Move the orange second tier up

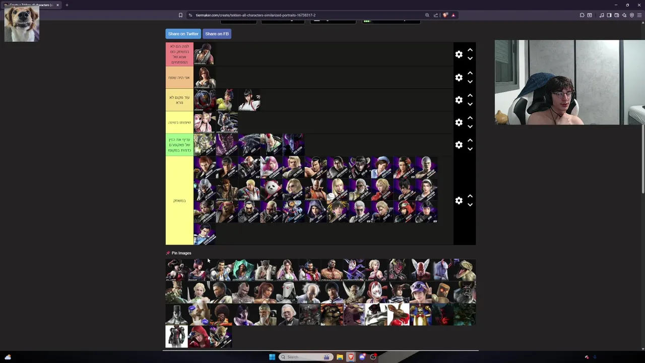470,73
